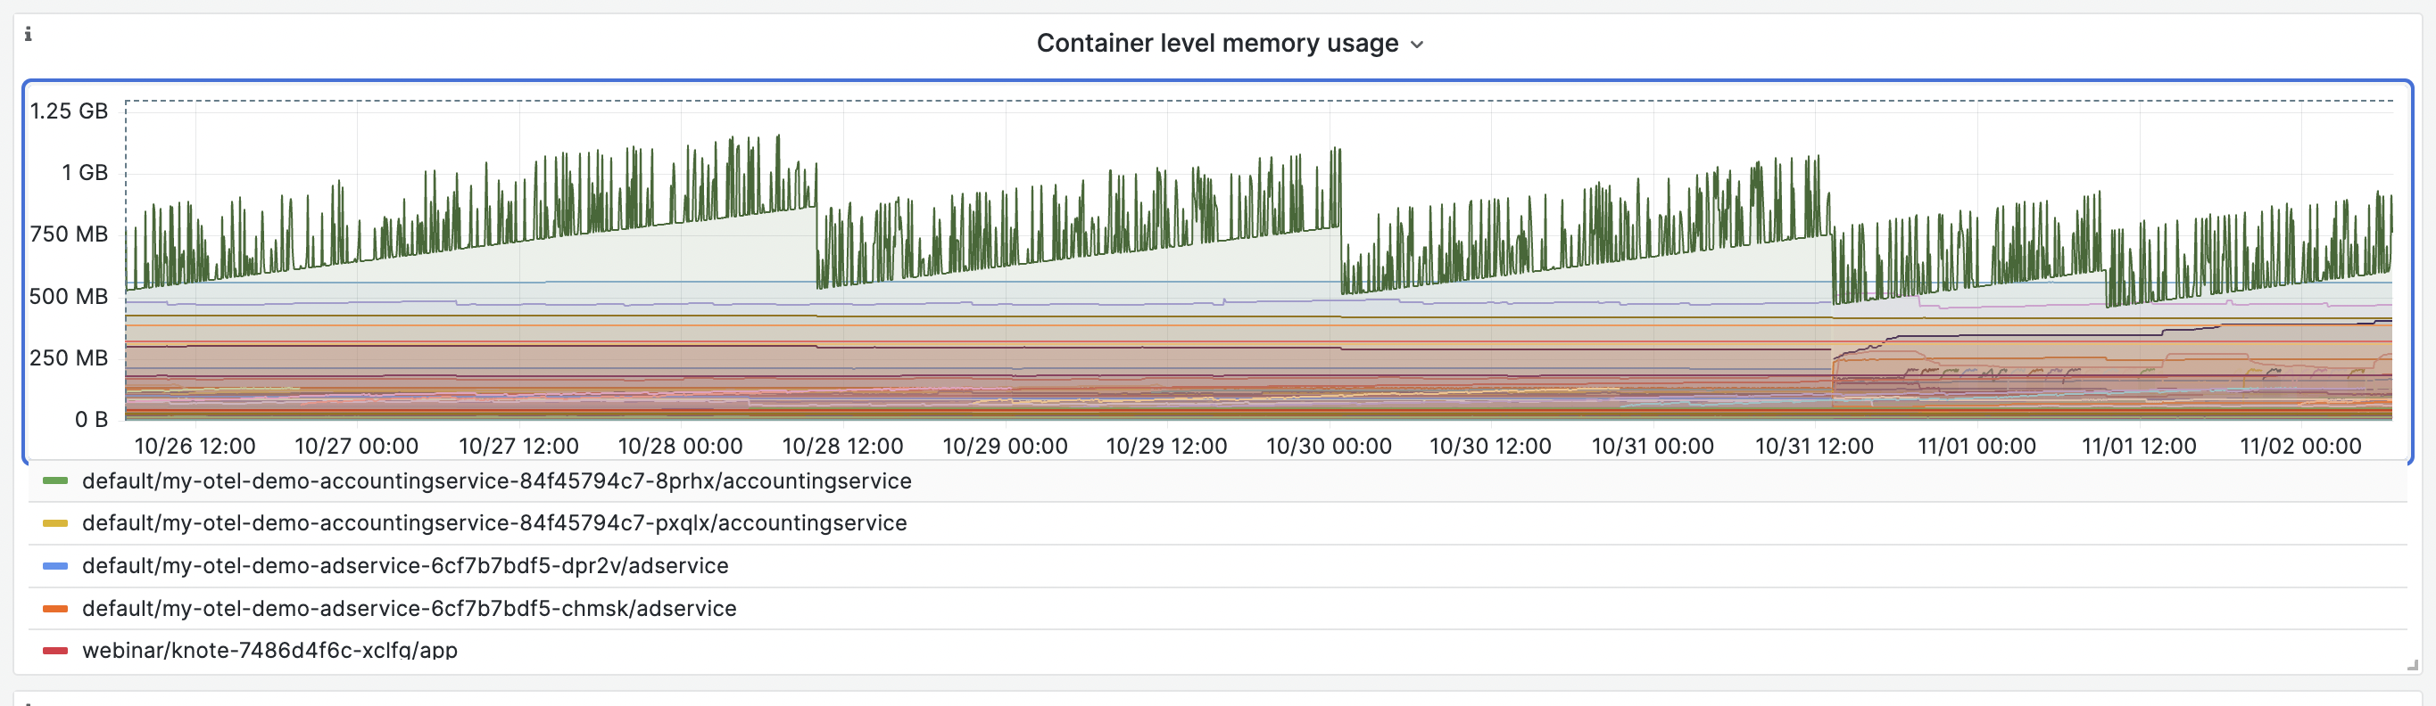Toggle adservice-6cf7b7bdf5-dpr2v legend series
Screen dimensions: 2436x706
click(405, 565)
